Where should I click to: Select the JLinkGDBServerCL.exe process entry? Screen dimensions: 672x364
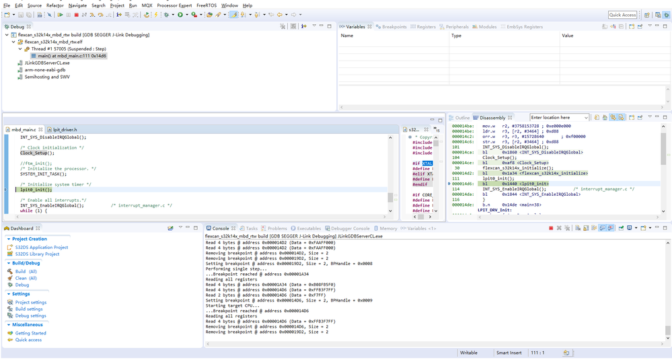[46, 63]
